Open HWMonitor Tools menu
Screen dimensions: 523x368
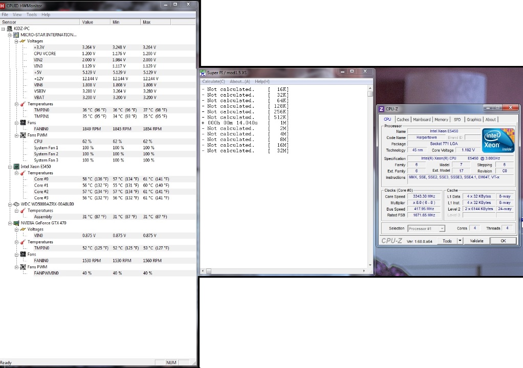32,15
